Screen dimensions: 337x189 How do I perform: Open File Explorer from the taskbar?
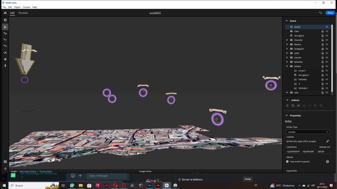coord(81,185)
